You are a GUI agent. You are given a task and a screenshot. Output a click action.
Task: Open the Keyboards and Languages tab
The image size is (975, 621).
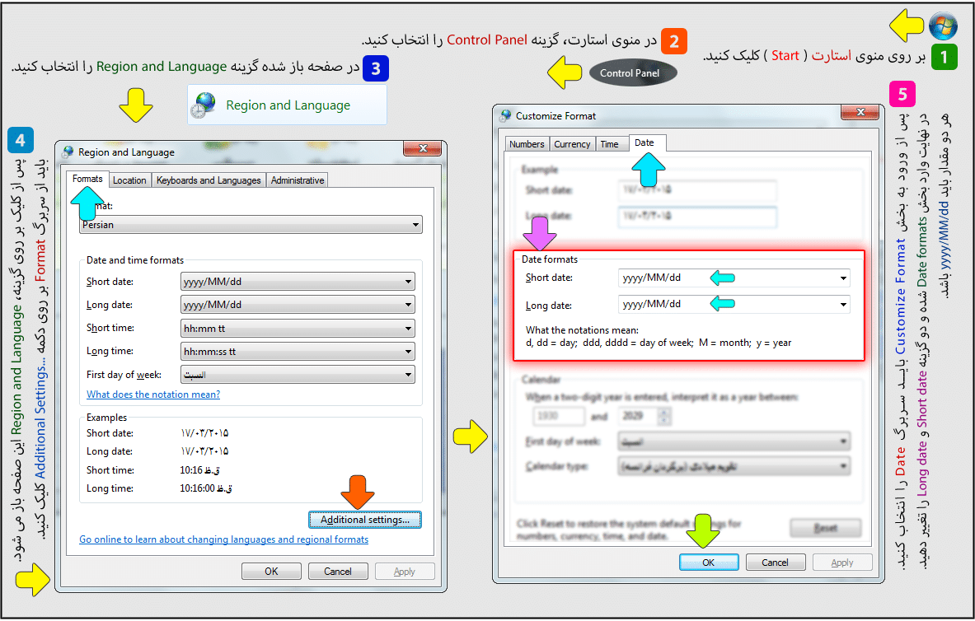pyautogui.click(x=209, y=180)
